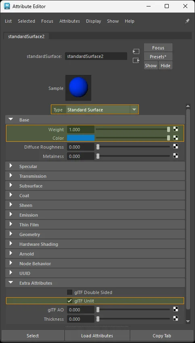Click the Load Attributes button
This screenshot has width=195, height=343.
click(97, 336)
